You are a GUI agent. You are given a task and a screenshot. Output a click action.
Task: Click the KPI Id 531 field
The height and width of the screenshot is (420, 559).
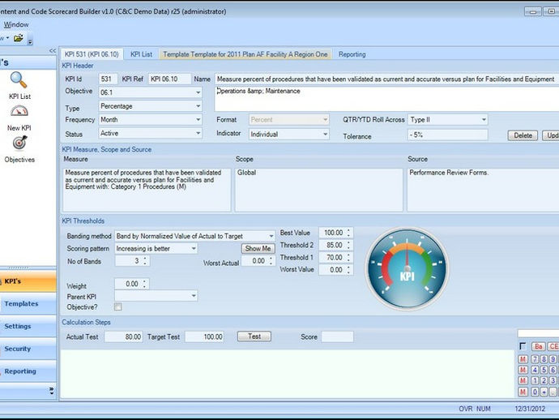tap(108, 79)
